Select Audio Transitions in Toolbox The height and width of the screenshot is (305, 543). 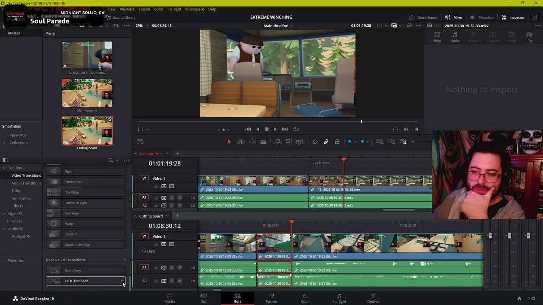(26, 183)
